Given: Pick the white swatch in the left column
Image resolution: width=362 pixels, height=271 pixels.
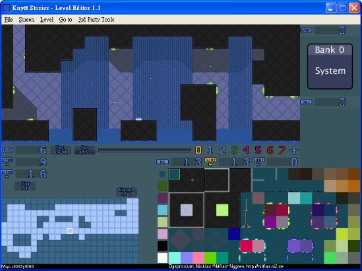Looking at the screenshot, I should (x=162, y=258).
